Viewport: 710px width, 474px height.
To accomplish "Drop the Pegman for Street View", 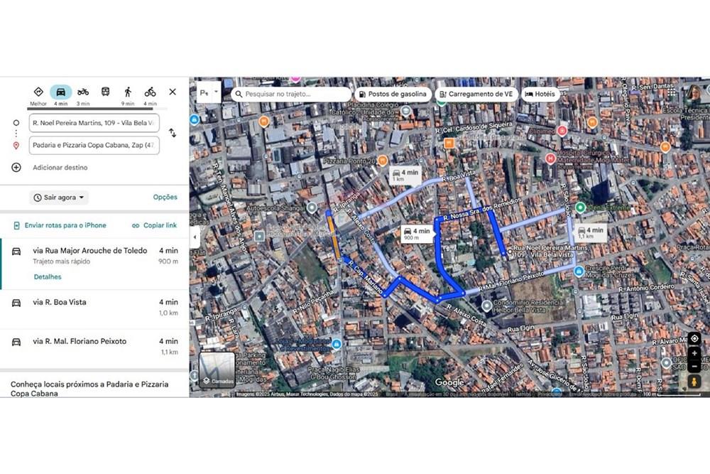I will coord(694,382).
